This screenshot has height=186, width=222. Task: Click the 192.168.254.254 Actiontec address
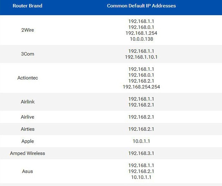(141, 87)
